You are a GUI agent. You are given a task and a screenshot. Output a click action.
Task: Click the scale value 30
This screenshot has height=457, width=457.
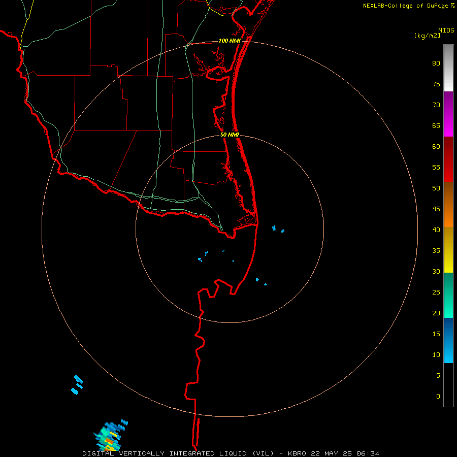click(436, 272)
